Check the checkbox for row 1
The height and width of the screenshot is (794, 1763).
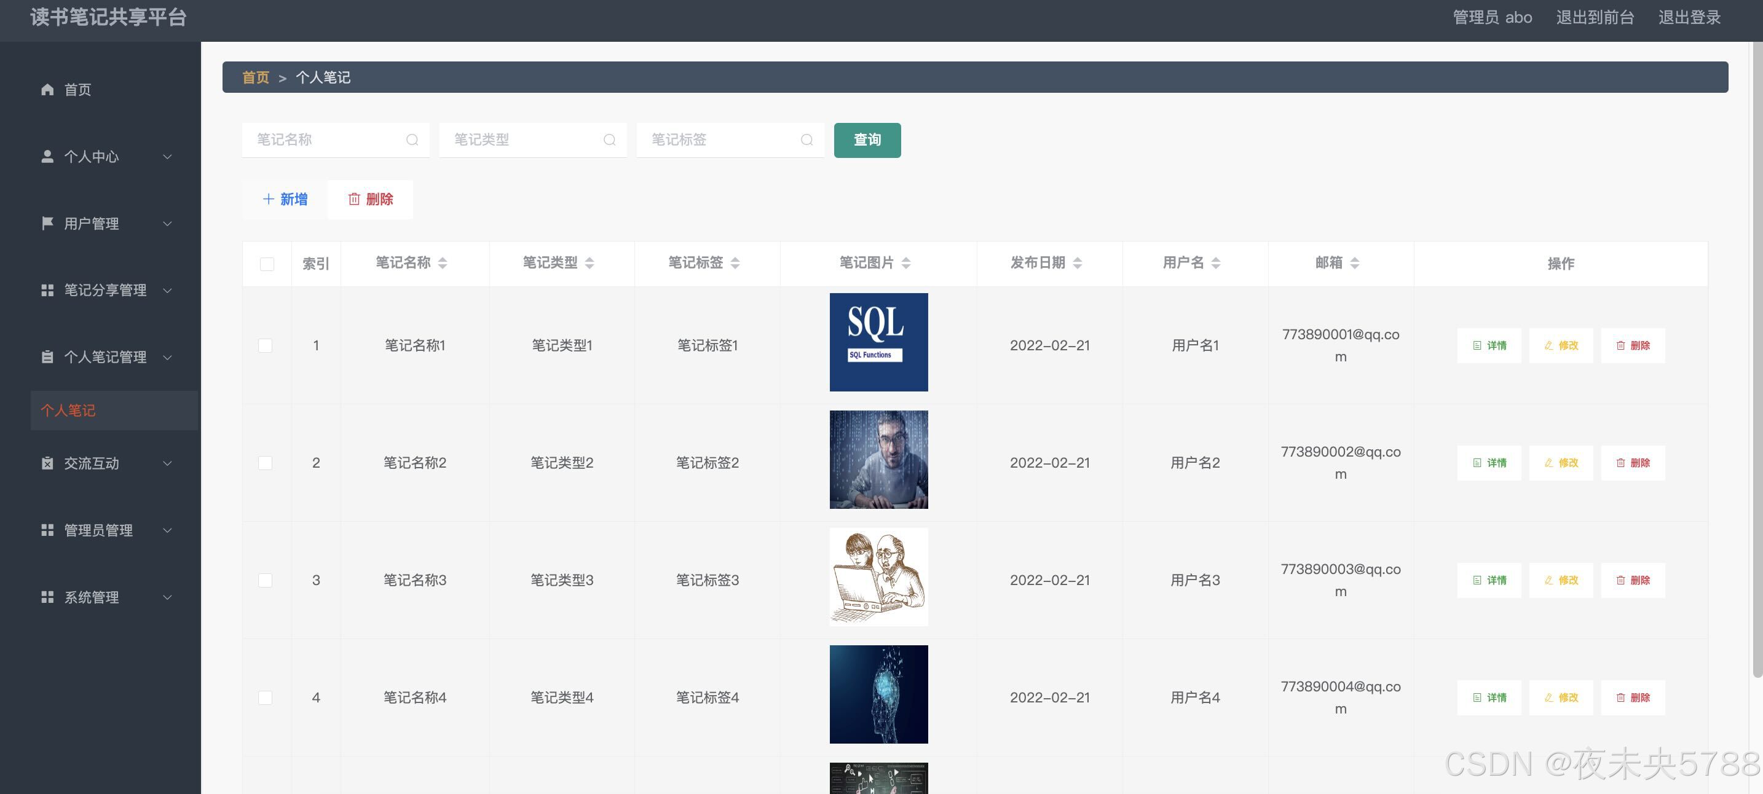266,345
